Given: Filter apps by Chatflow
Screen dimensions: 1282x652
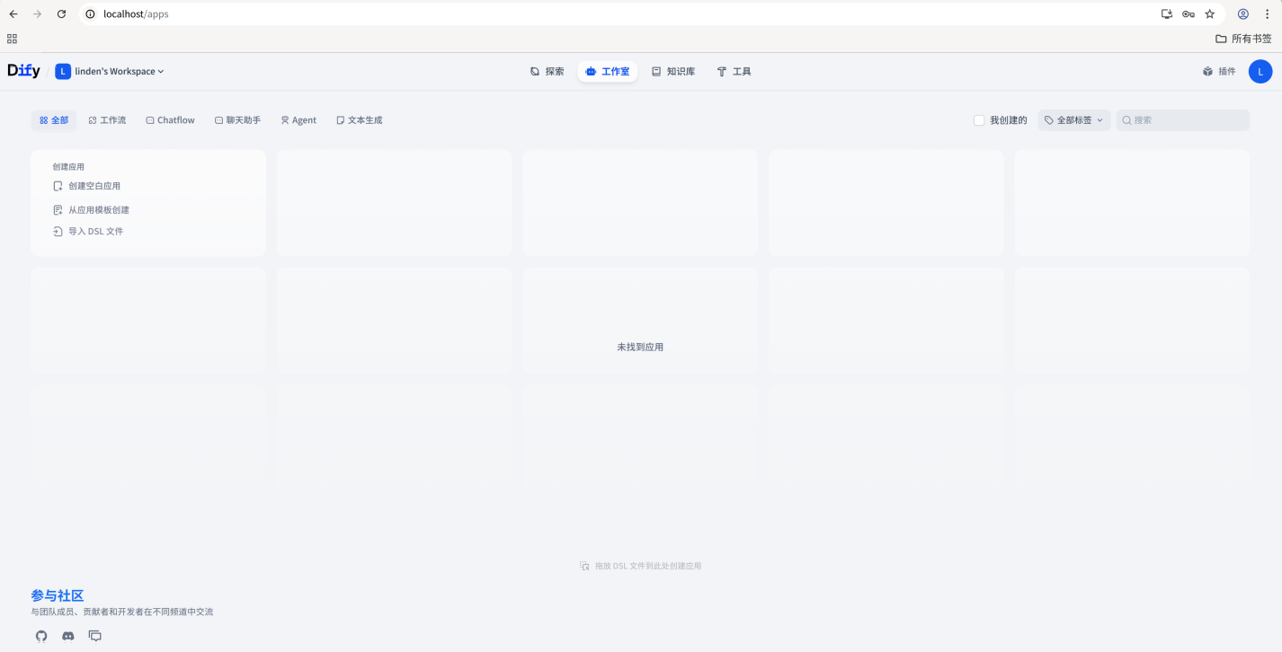Looking at the screenshot, I should (x=170, y=120).
